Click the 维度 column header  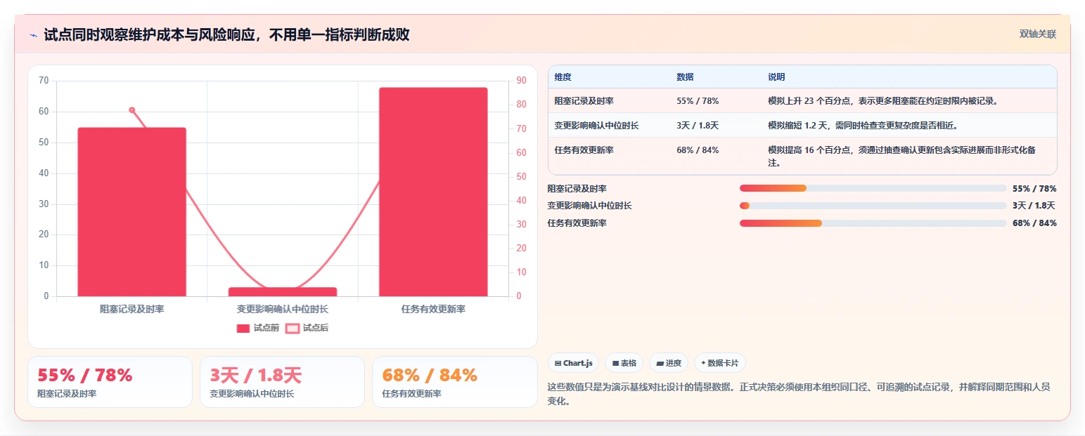[563, 77]
